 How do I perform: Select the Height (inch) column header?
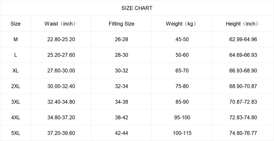[x=243, y=24]
